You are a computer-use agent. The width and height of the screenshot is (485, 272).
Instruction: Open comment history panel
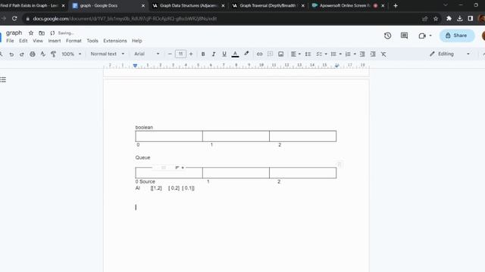pyautogui.click(x=404, y=36)
